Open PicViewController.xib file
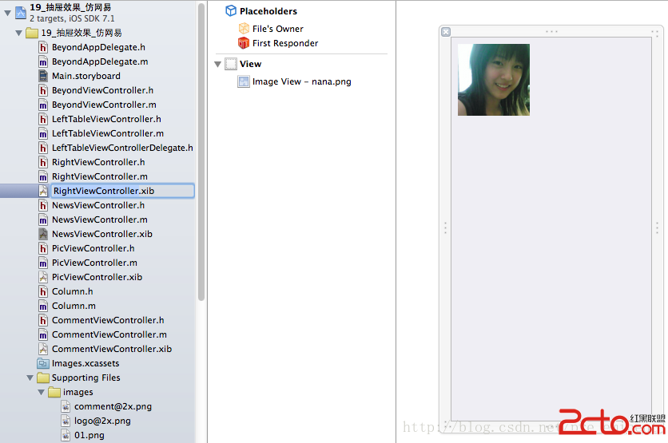The height and width of the screenshot is (443, 668). coord(97,277)
